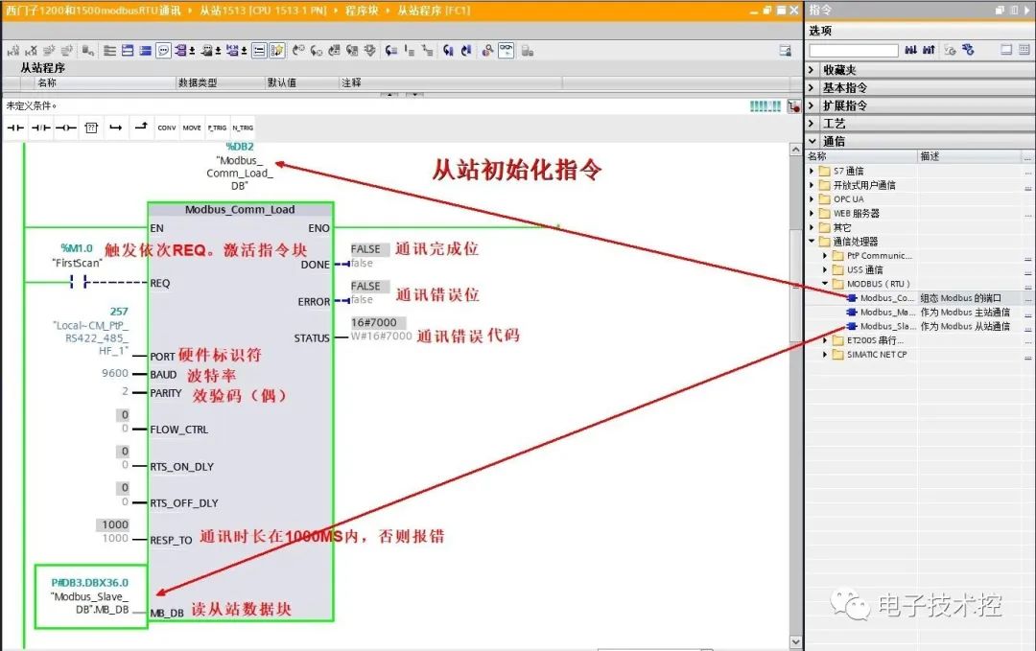Insert a normally open contact

point(15,128)
